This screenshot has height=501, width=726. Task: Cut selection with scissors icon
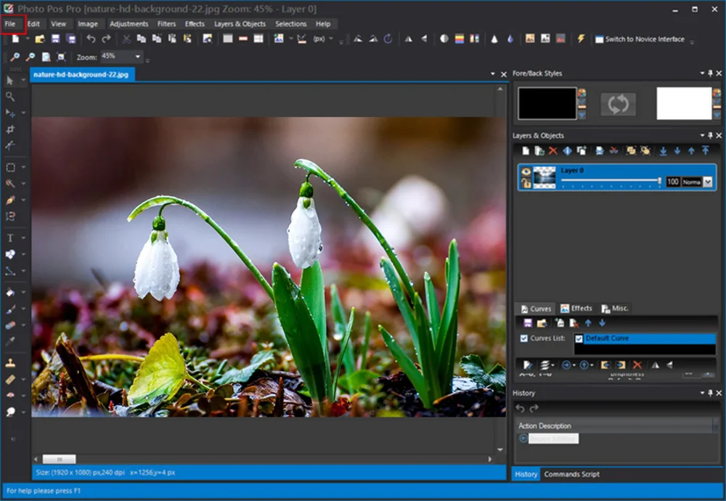(126, 39)
